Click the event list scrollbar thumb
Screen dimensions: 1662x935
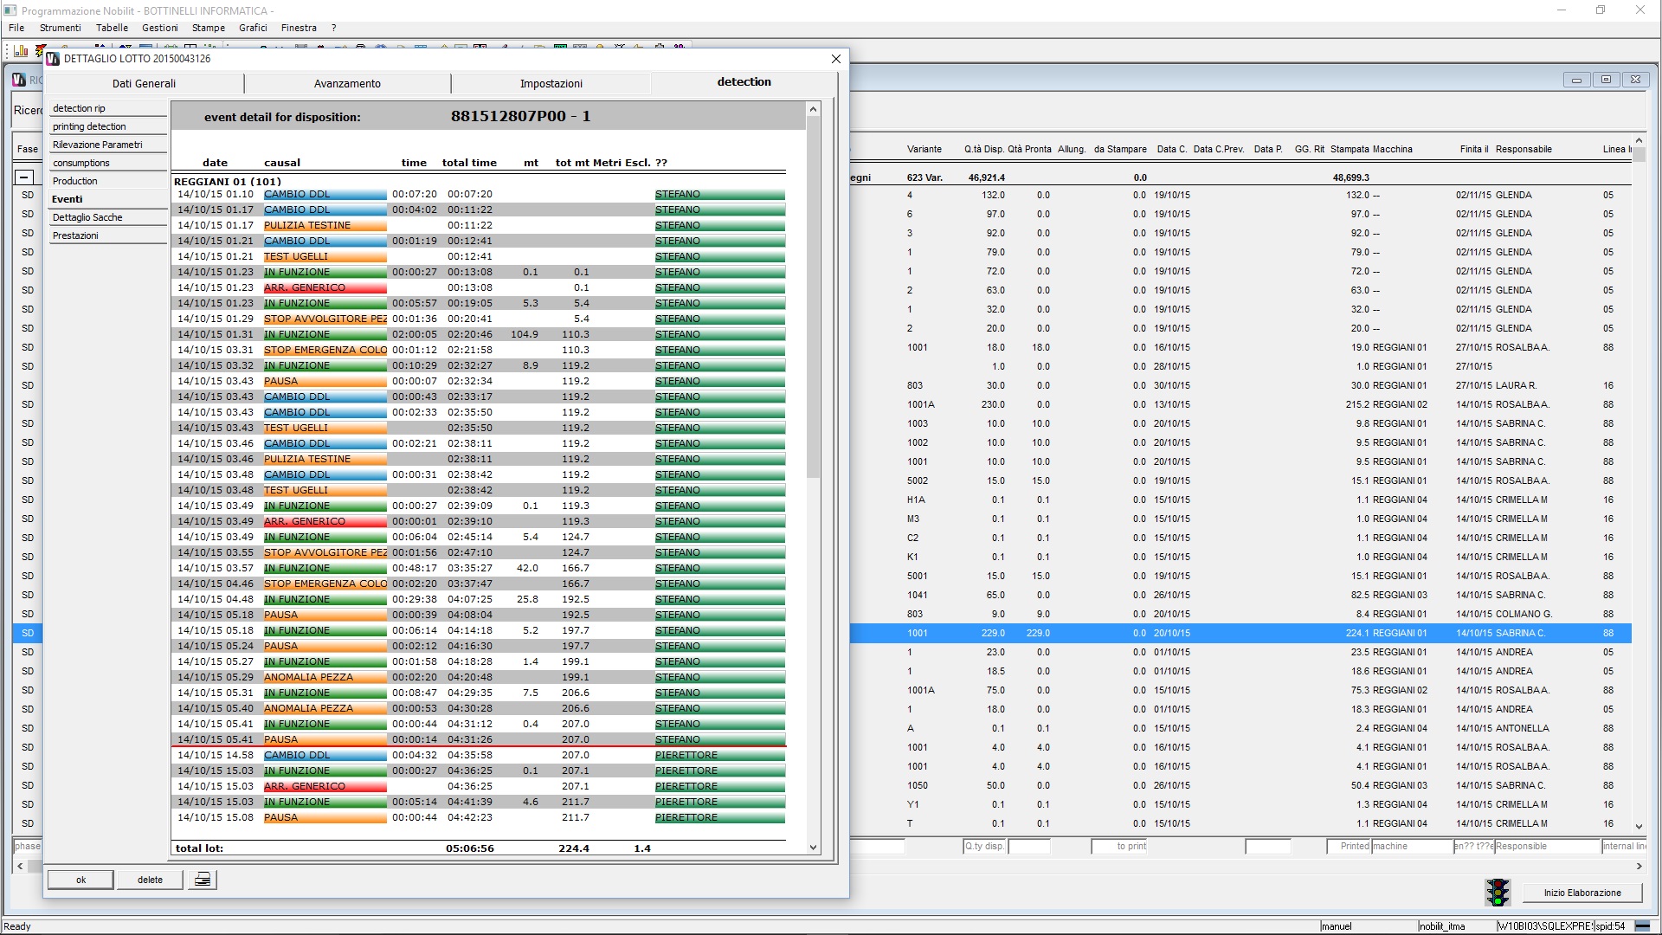pos(813,297)
